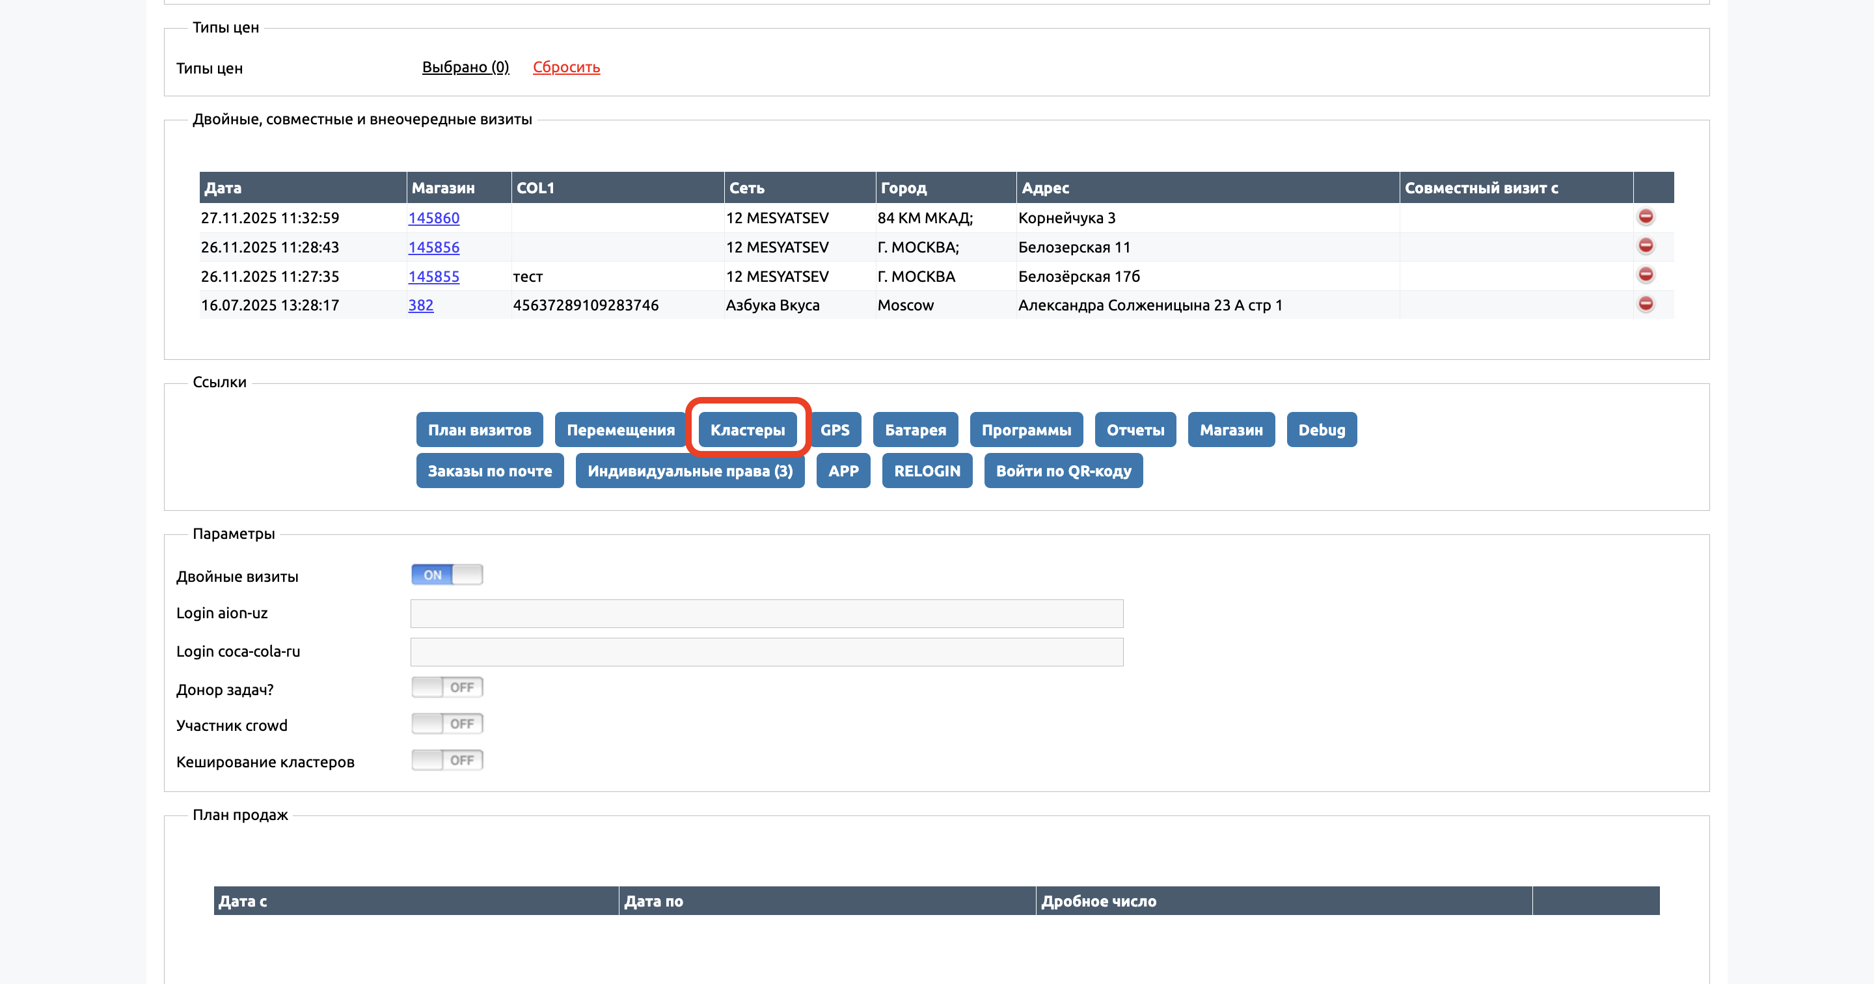Delete the visit row for store 145860
The width and height of the screenshot is (1874, 984).
(x=1646, y=217)
